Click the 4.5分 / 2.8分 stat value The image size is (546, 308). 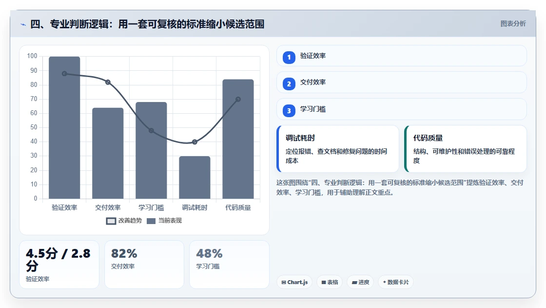[x=58, y=260]
